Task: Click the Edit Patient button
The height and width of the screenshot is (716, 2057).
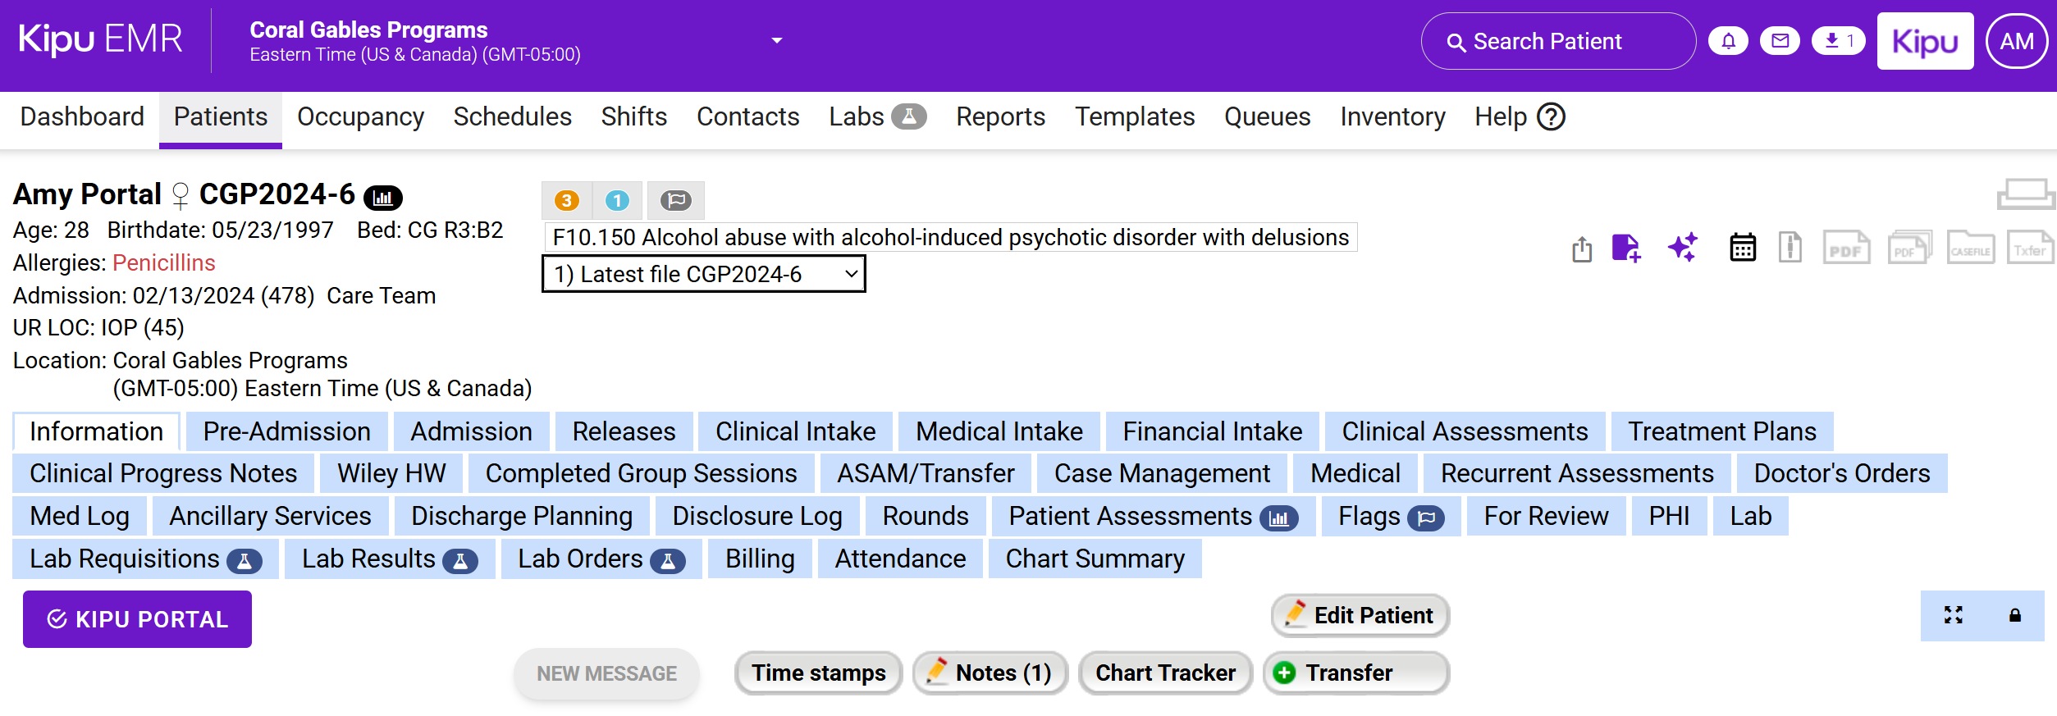Action: tap(1360, 615)
